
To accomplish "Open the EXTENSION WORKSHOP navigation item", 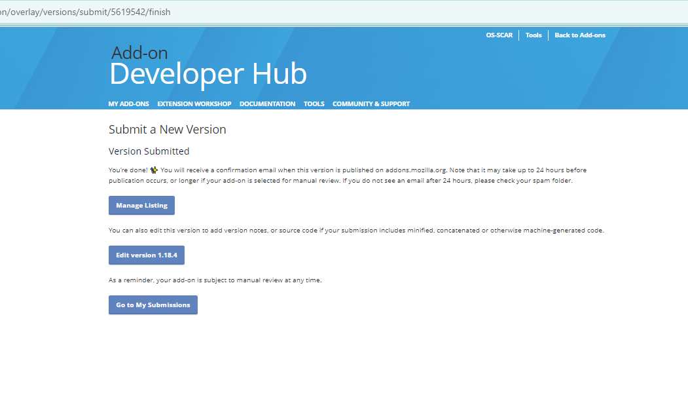I will click(194, 103).
